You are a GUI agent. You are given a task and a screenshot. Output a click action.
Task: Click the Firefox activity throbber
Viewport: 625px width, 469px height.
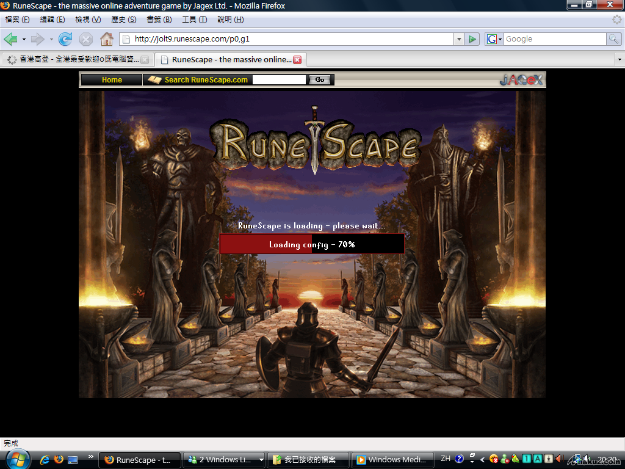(x=617, y=19)
